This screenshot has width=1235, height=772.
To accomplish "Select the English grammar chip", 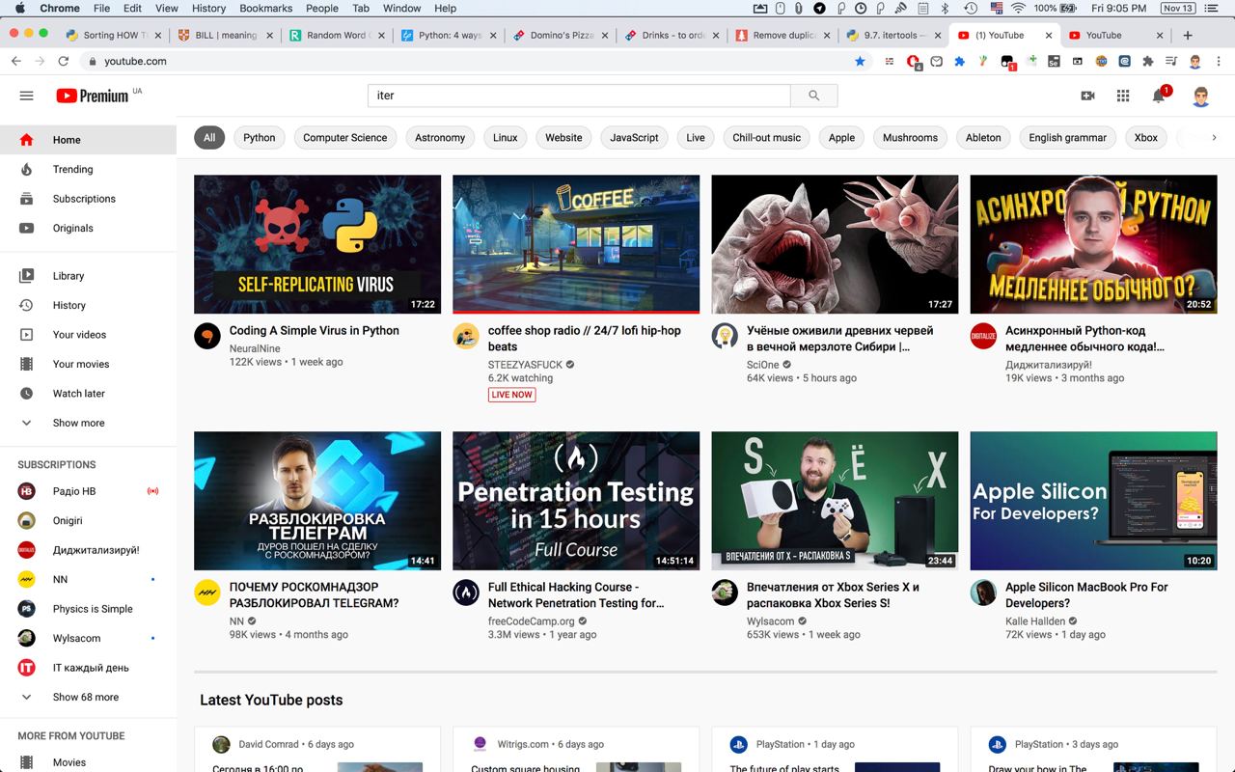I will (1067, 138).
